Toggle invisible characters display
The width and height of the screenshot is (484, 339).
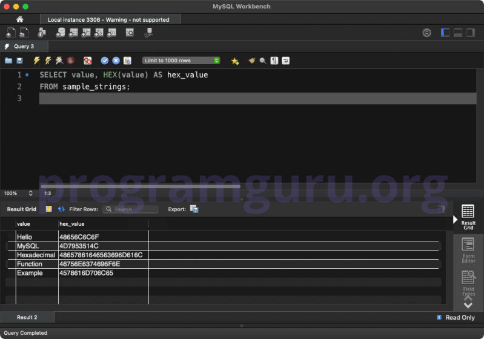coord(274,61)
